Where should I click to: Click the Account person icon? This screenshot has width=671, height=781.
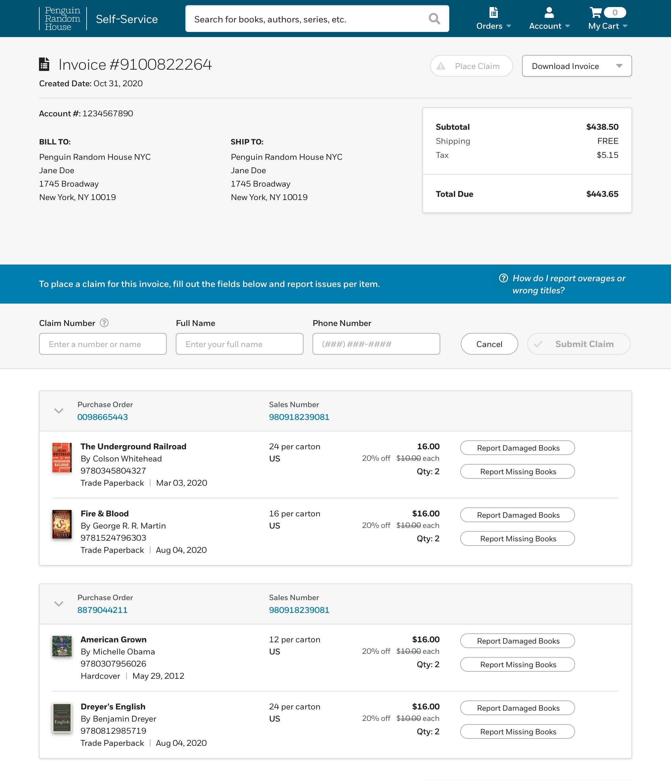[549, 12]
